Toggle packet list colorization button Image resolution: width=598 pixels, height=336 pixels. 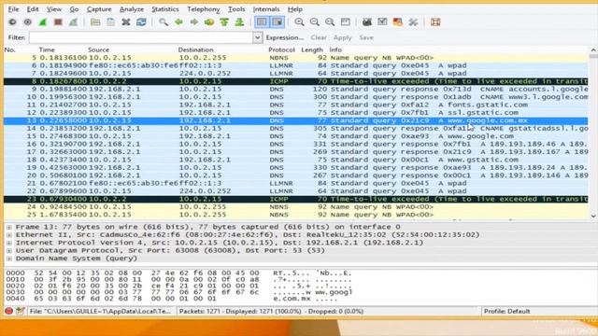point(262,22)
